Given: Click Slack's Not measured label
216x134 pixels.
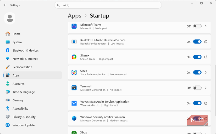Looking at the screenshot, I should click(118, 75).
